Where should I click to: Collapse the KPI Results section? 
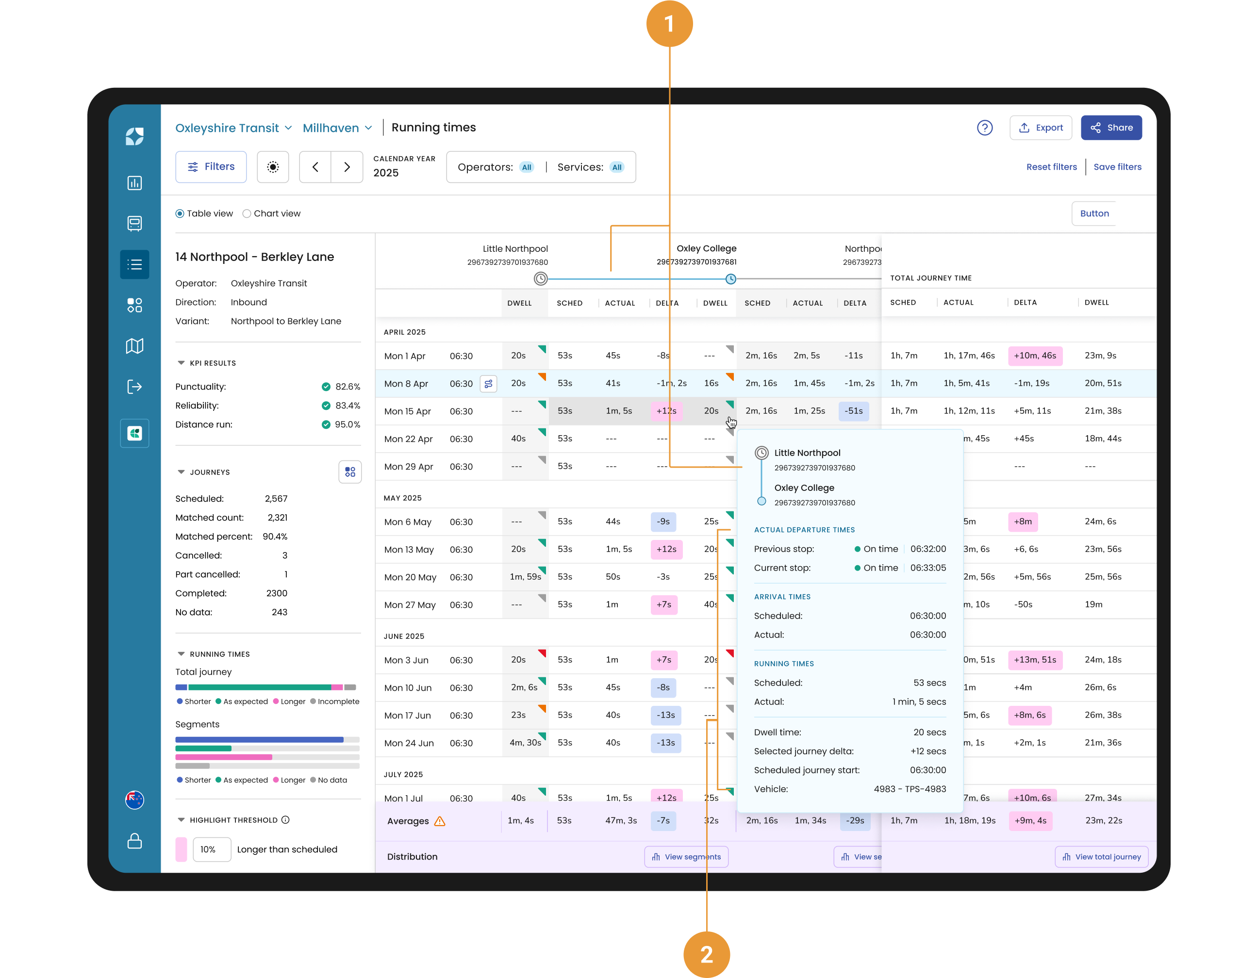point(181,363)
